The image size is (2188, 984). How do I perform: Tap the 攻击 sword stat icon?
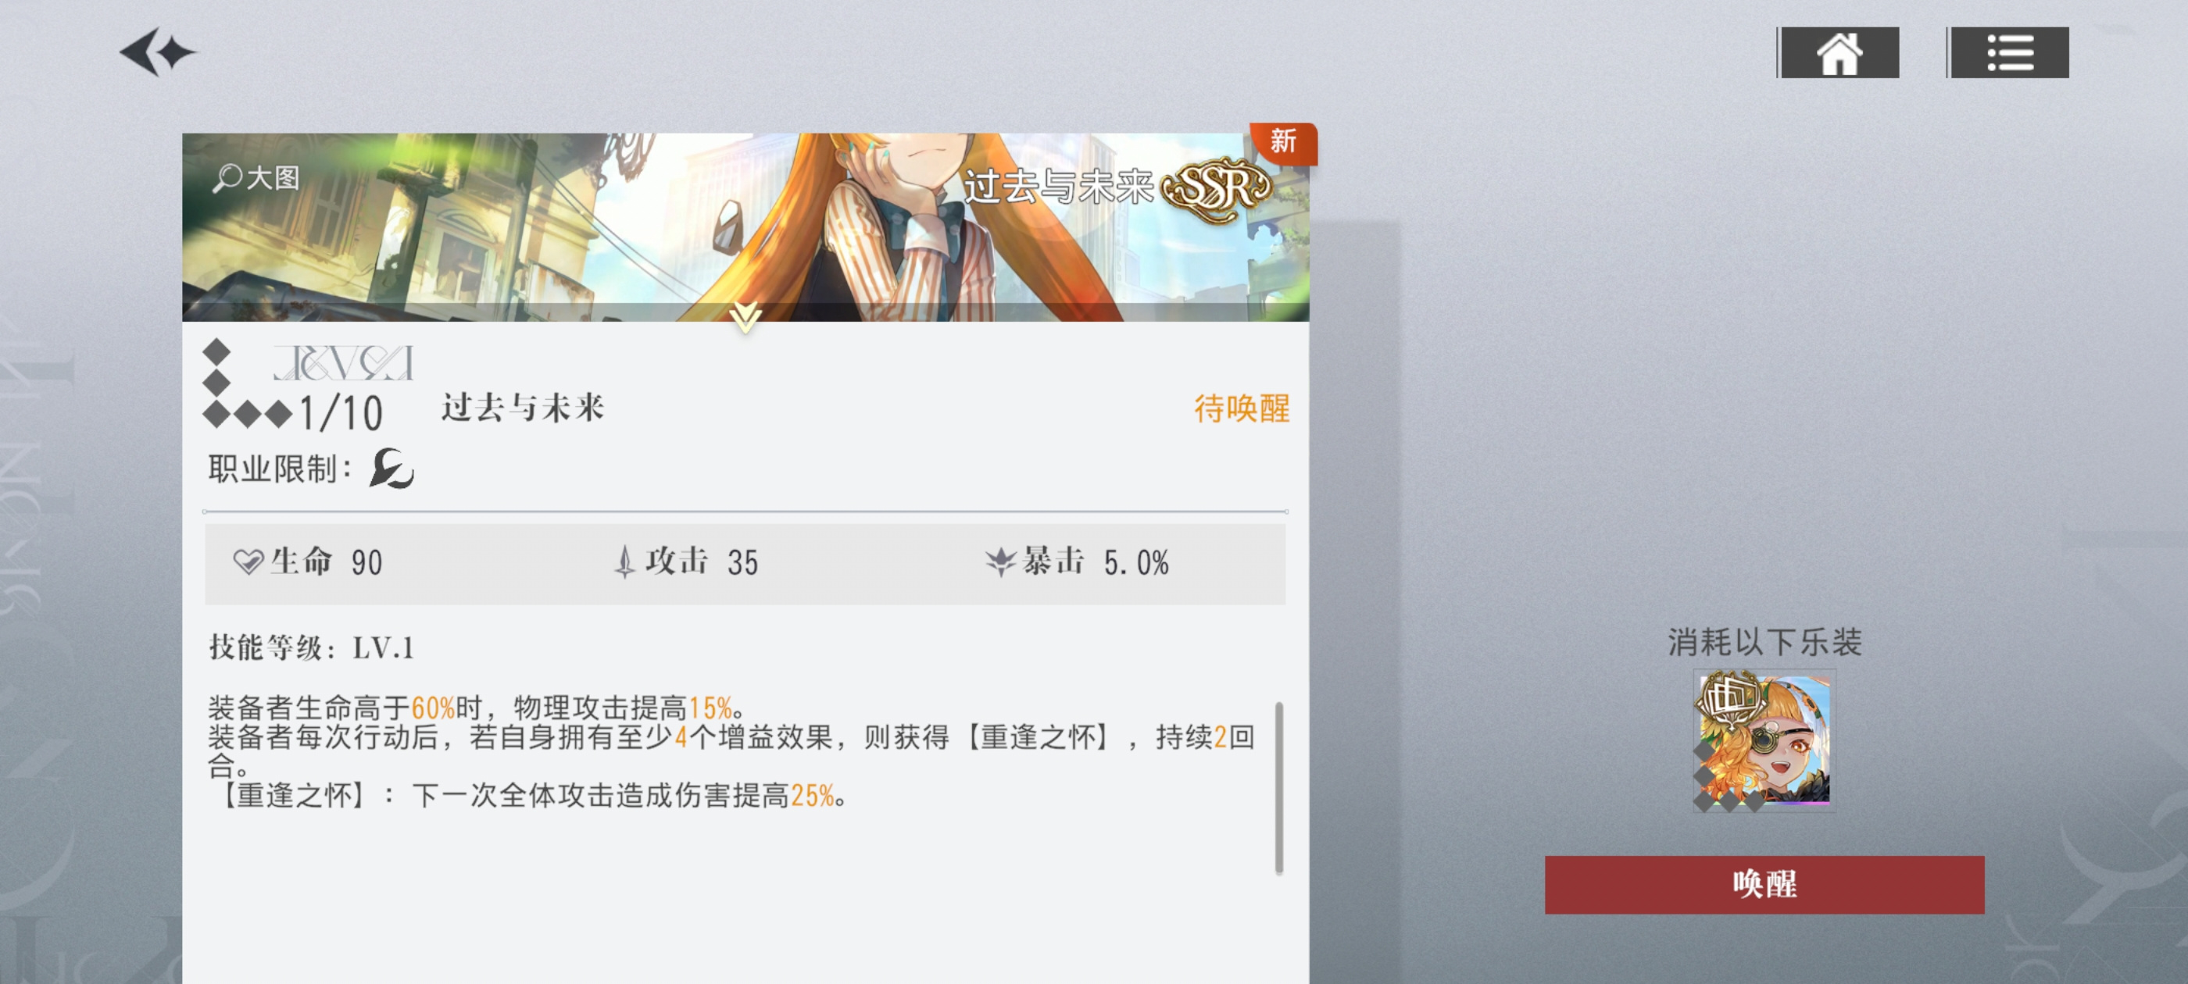(625, 562)
